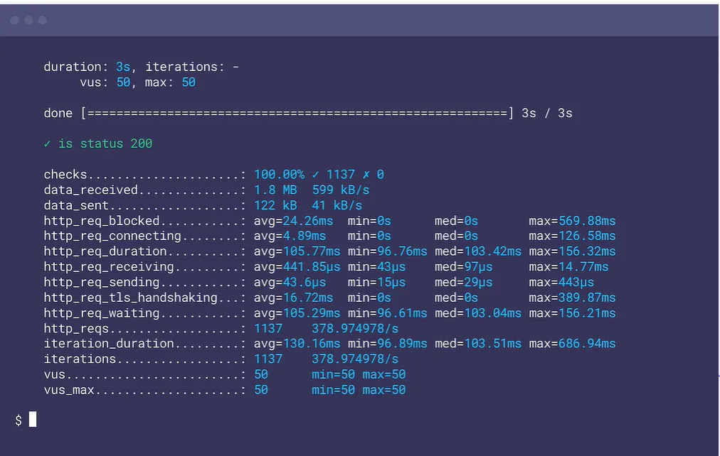The height and width of the screenshot is (456, 720).
Task: Click the first window control dot
Action: pos(14,20)
